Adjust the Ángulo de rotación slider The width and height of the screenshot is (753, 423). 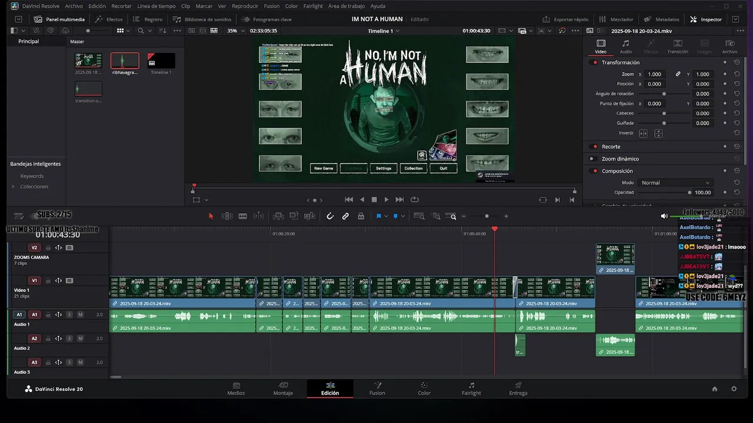(x=664, y=93)
